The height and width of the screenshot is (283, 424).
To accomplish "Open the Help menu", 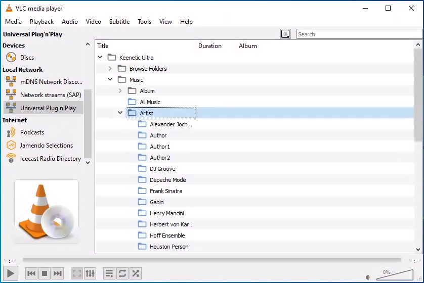I will [186, 22].
